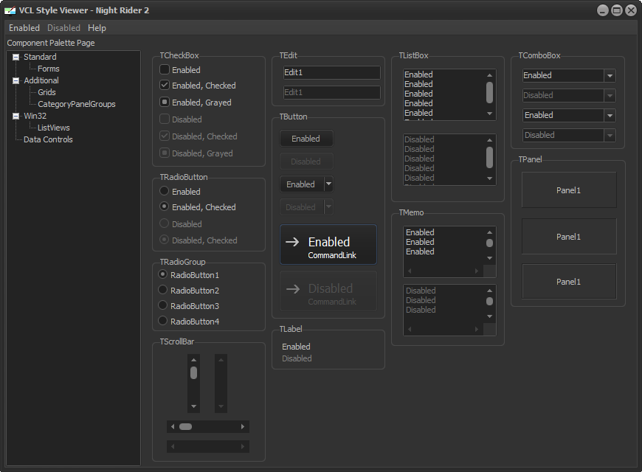Select 'Enabled, Checked' radio button
642x472 pixels.
164,206
